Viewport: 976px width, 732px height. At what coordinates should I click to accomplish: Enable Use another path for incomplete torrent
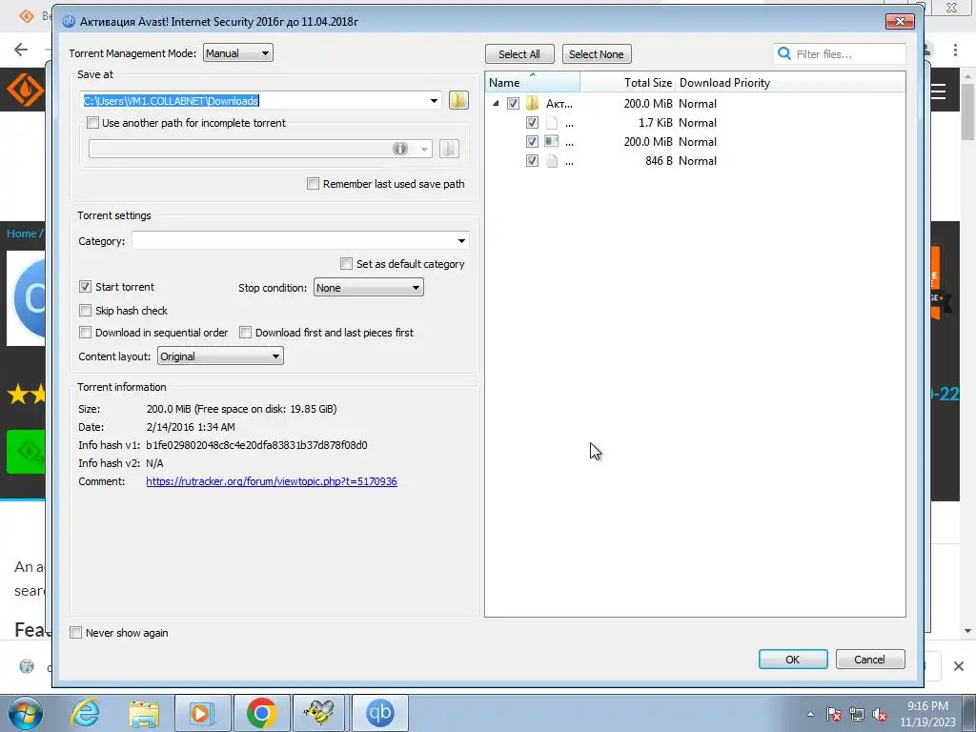coord(92,123)
